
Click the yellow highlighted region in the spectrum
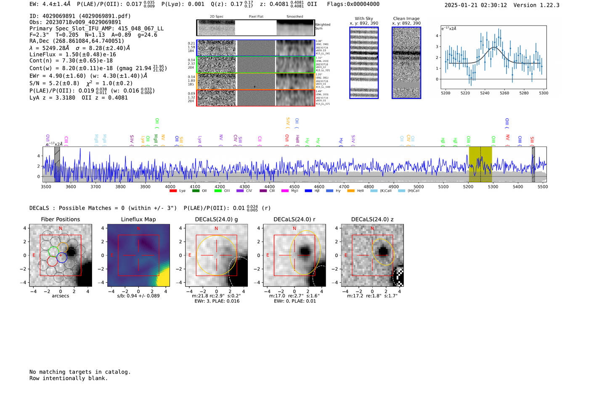pos(480,164)
